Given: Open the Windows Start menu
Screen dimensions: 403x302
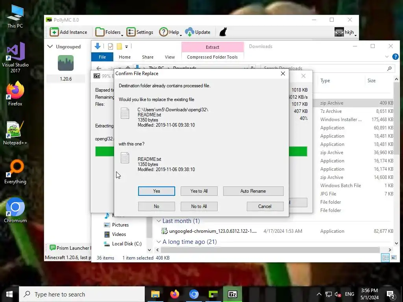Looking at the screenshot, I should coord(9,294).
